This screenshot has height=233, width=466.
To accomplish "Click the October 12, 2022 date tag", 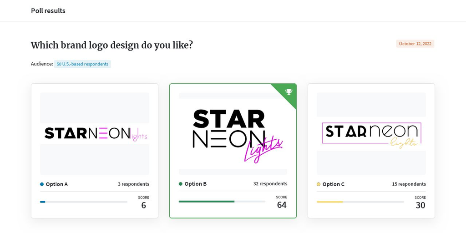I will (415, 44).
